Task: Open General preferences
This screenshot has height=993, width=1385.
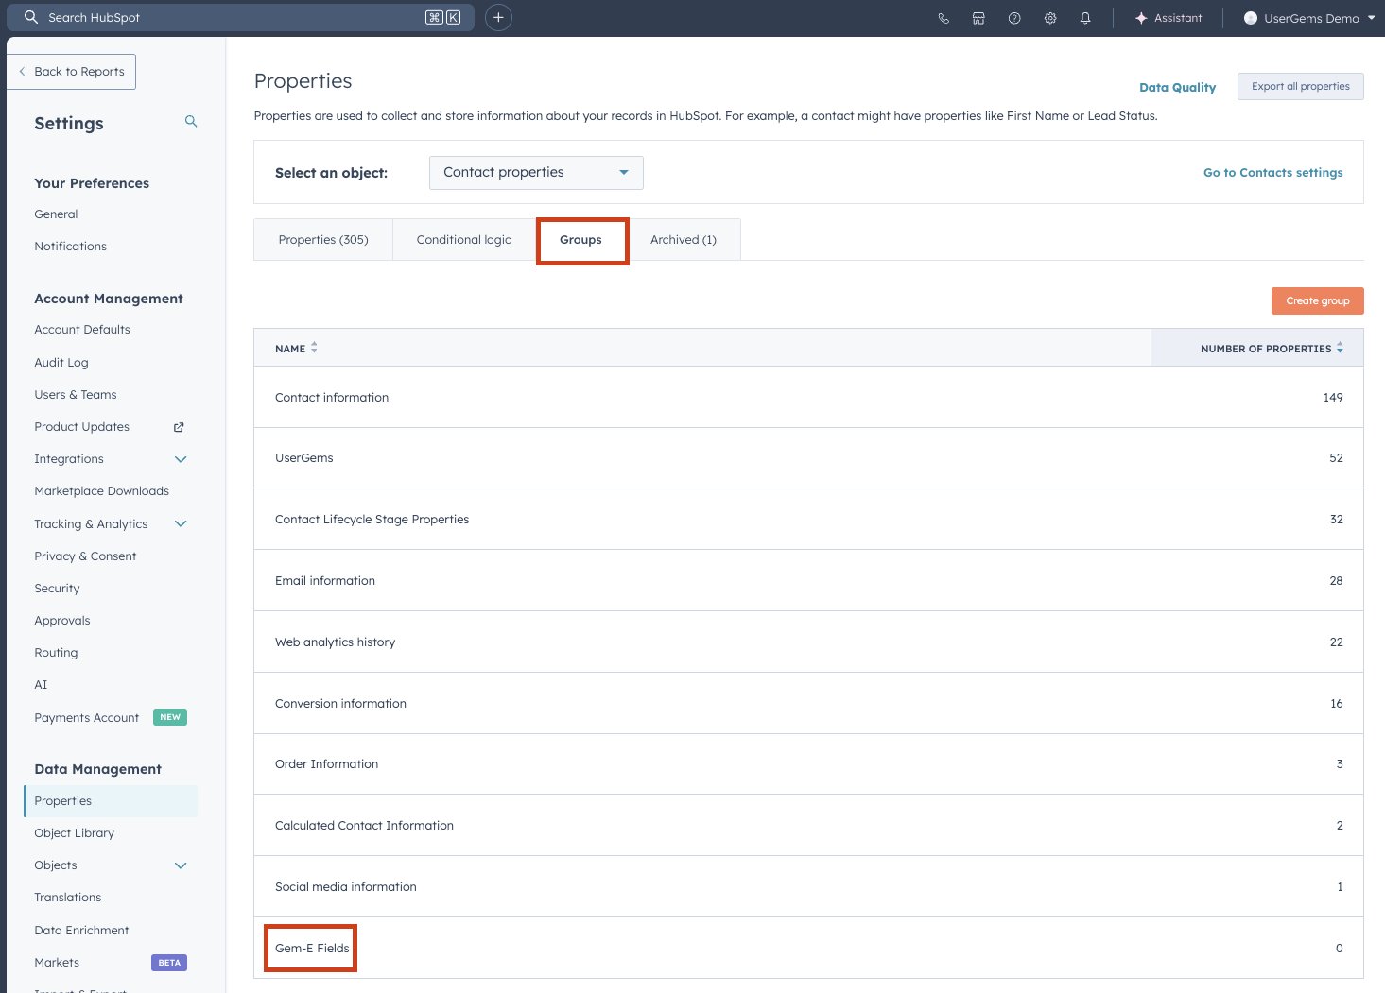Action: coord(56,214)
